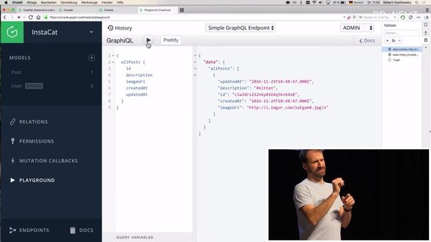
Task: Click the Wi-Fi icon in the menu bar
Action: click(314, 3)
